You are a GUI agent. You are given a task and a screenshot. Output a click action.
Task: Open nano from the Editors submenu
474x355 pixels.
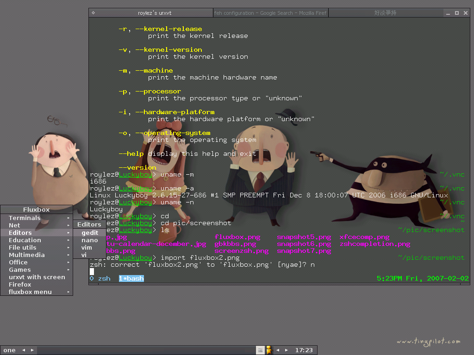[x=89, y=240]
